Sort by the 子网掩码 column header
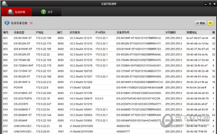Viewport: 217px width, 134px height. (x=175, y=32)
